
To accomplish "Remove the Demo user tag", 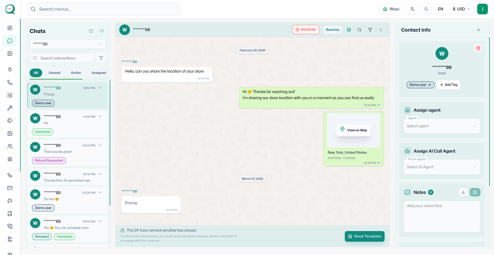I will pyautogui.click(x=430, y=85).
